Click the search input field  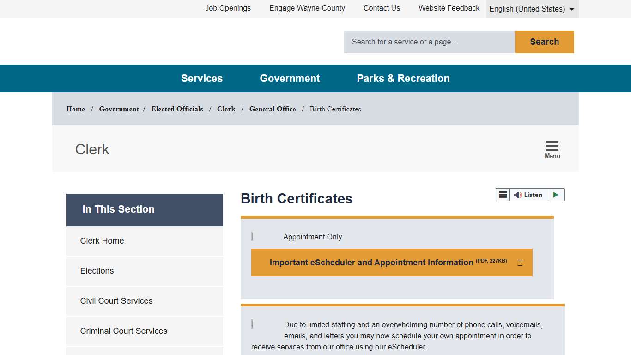[x=429, y=42]
